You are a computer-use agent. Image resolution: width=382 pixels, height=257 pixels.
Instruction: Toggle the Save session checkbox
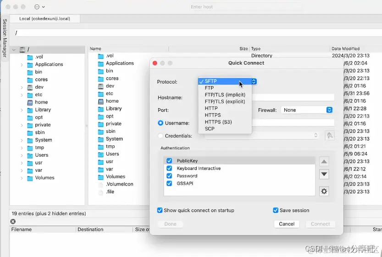(x=276, y=210)
